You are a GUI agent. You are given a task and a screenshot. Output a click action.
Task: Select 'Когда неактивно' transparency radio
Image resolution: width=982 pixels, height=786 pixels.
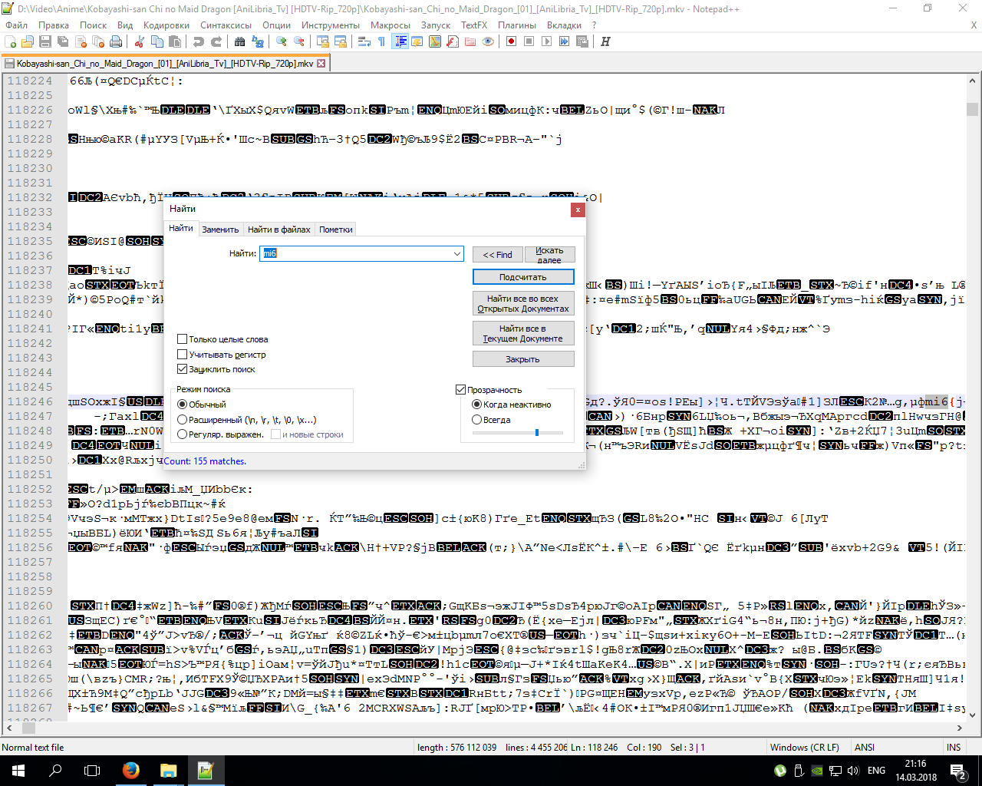point(511,405)
